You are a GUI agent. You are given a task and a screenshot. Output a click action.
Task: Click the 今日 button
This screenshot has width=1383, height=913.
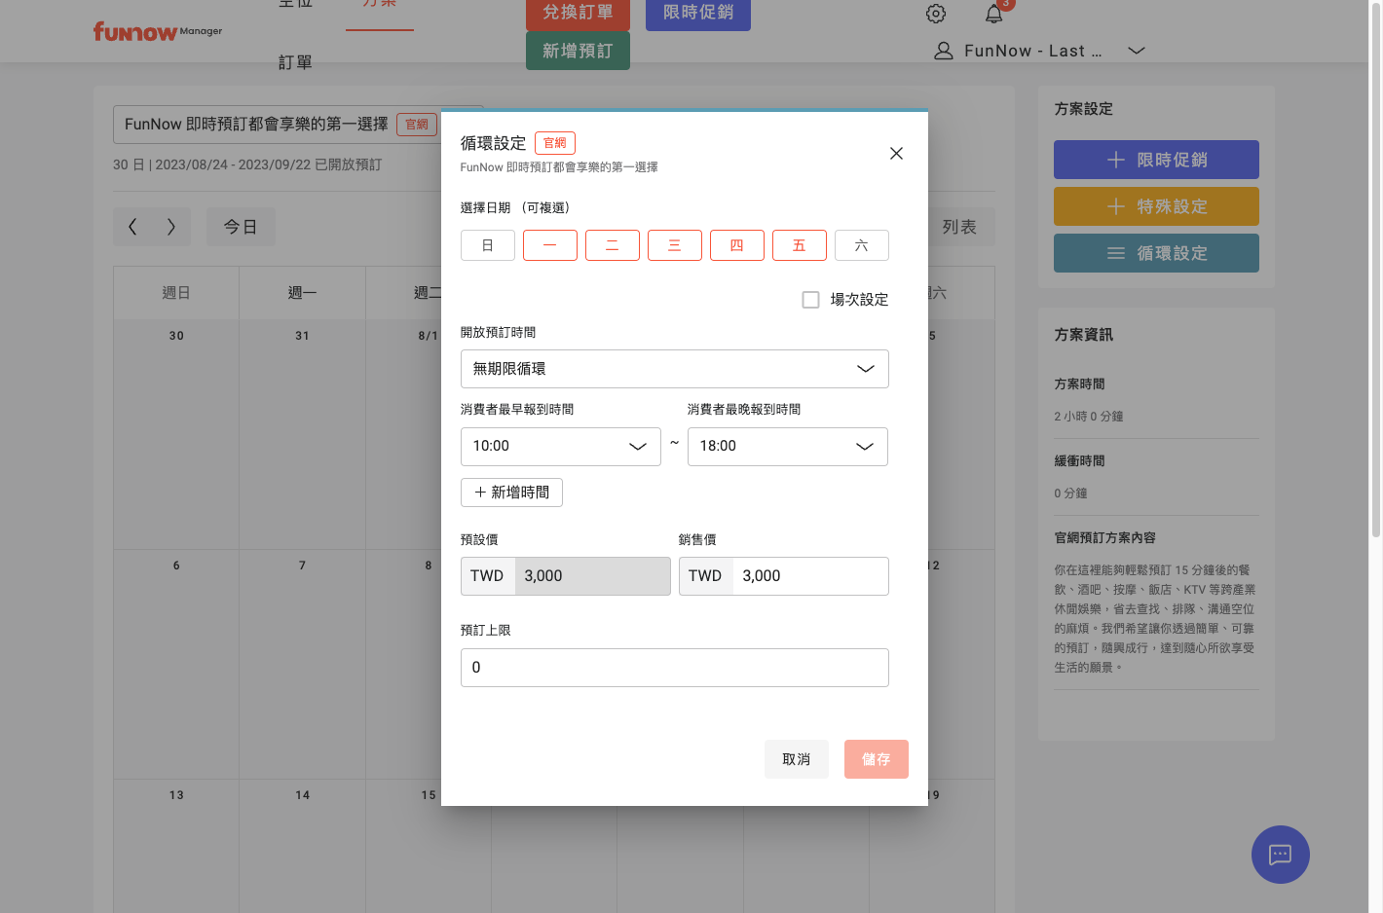[241, 227]
